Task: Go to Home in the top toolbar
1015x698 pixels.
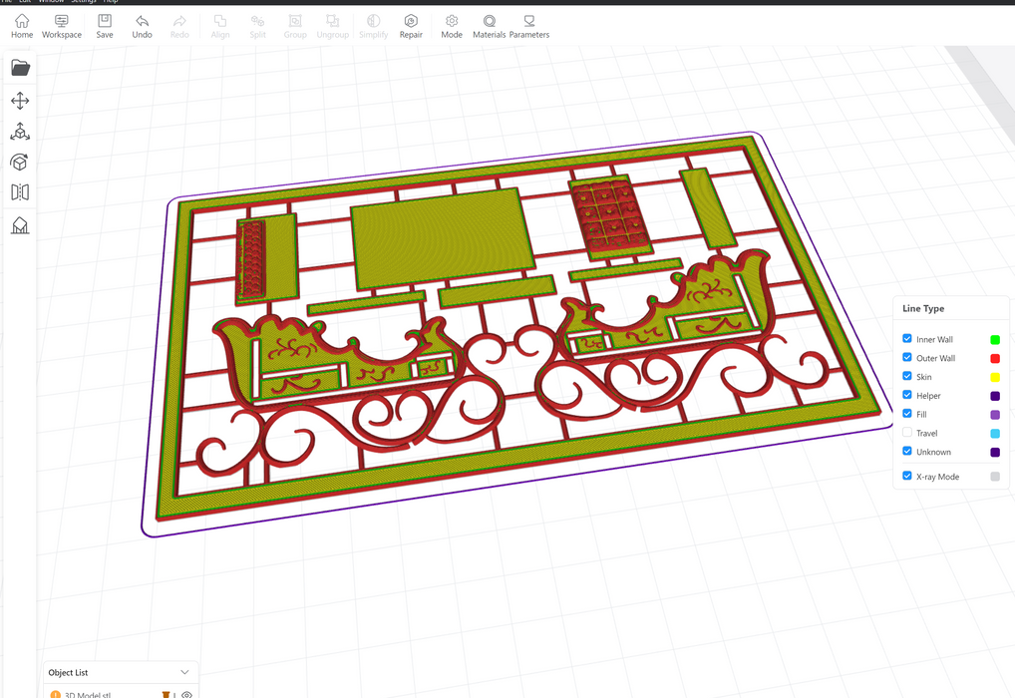Action: click(22, 26)
